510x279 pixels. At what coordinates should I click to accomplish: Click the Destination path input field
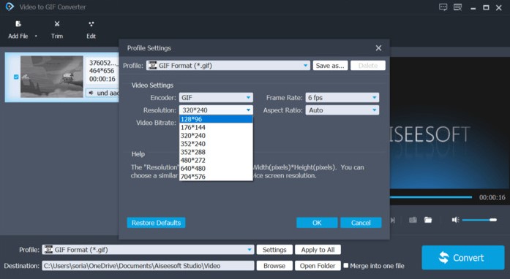148,266
